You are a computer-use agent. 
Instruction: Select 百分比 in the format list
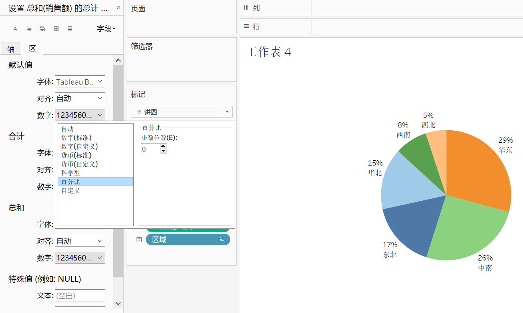[x=95, y=182]
